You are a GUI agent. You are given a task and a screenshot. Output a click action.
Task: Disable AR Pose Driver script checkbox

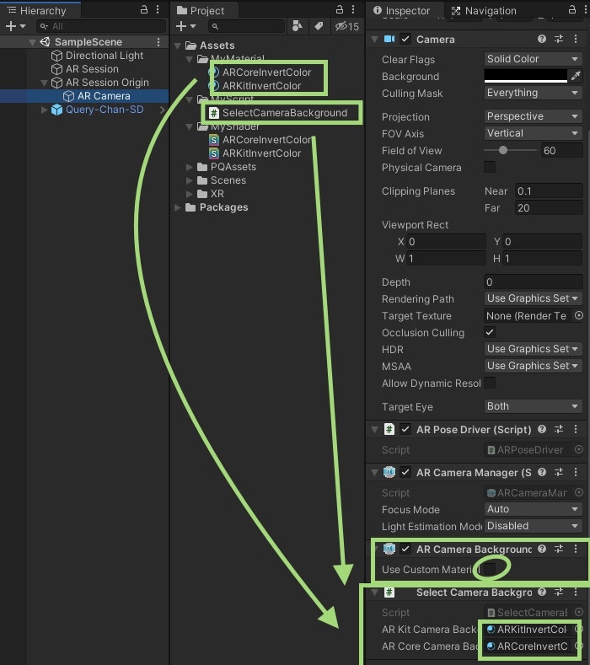point(405,430)
